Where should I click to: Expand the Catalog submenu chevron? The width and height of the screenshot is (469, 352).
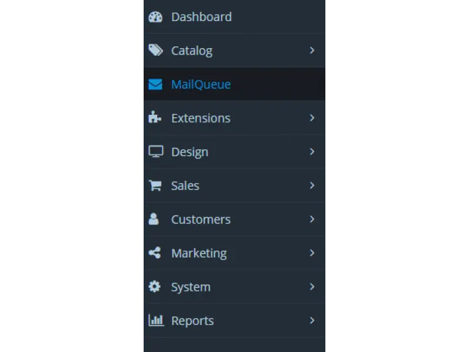coord(312,50)
